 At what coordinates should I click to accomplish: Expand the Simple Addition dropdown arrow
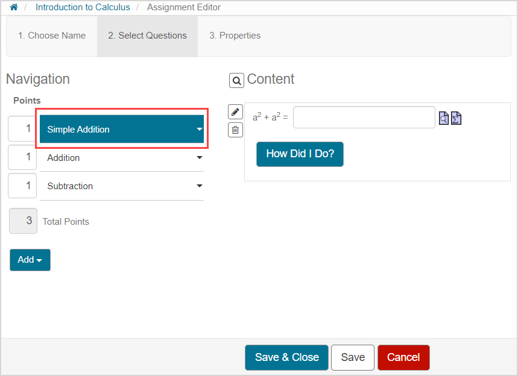(199, 129)
